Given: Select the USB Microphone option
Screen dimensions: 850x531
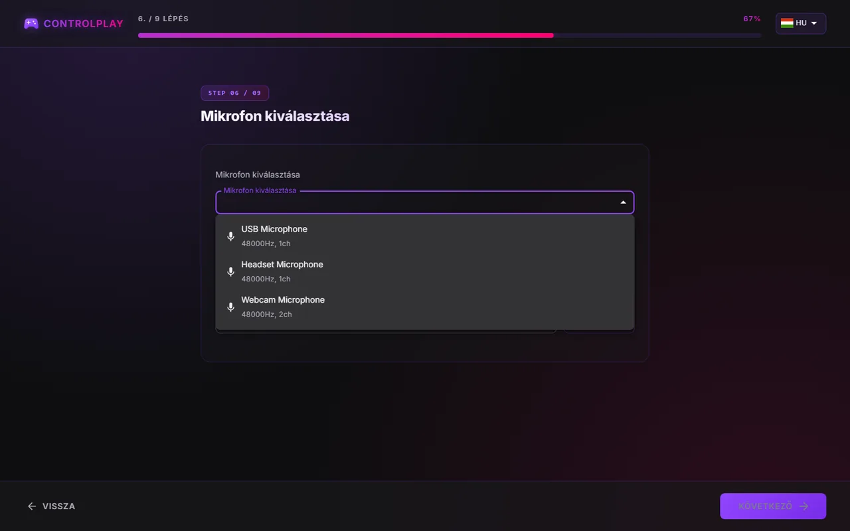Looking at the screenshot, I should (425, 236).
